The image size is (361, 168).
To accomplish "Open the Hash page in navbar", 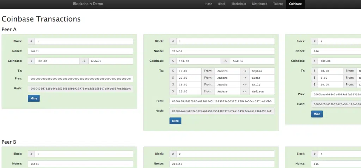I will pyautogui.click(x=209, y=4).
